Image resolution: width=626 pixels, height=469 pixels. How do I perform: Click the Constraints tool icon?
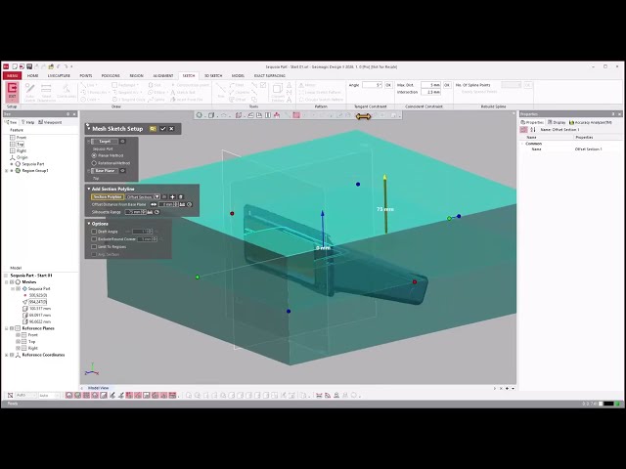coord(67,91)
